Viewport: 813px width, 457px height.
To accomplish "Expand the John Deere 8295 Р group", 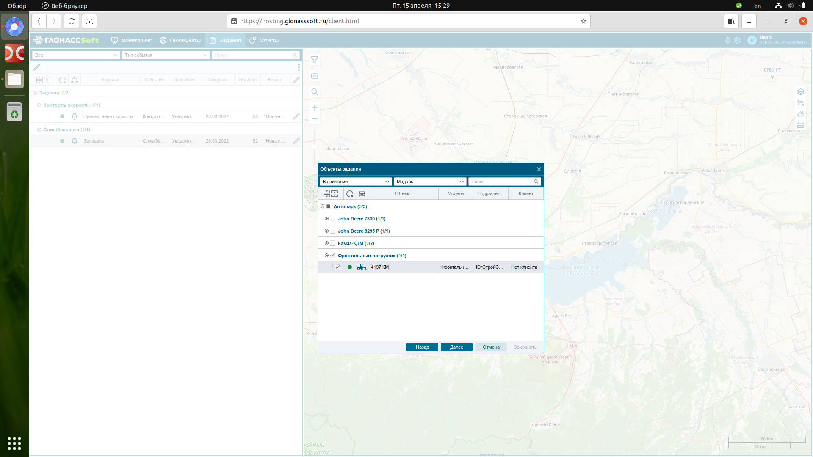I will [326, 231].
